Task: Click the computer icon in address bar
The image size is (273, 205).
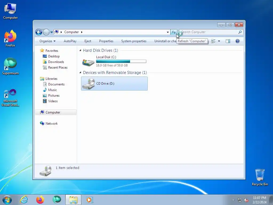Action: point(57,32)
